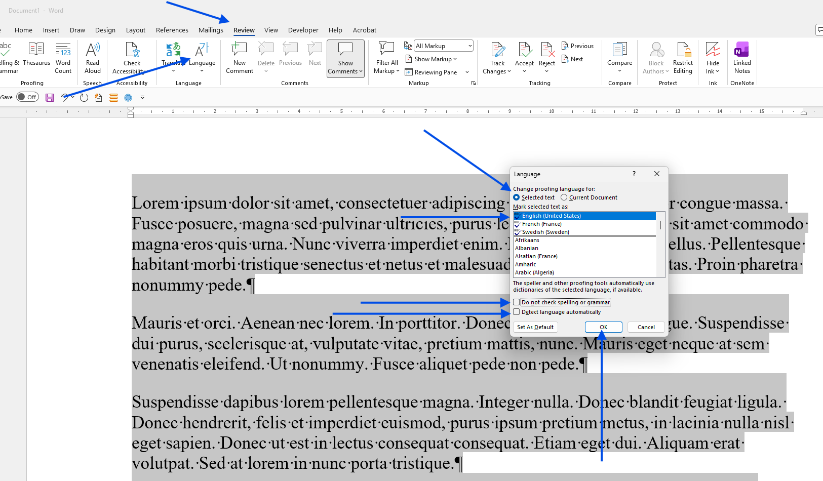Screen dimensions: 823x481
Task: Expand Show Markup menu
Action: pyautogui.click(x=431, y=59)
